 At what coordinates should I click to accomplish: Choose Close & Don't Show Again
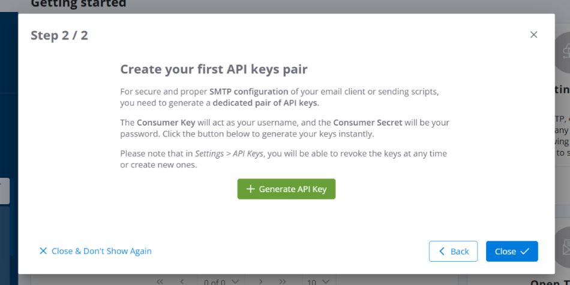point(95,251)
